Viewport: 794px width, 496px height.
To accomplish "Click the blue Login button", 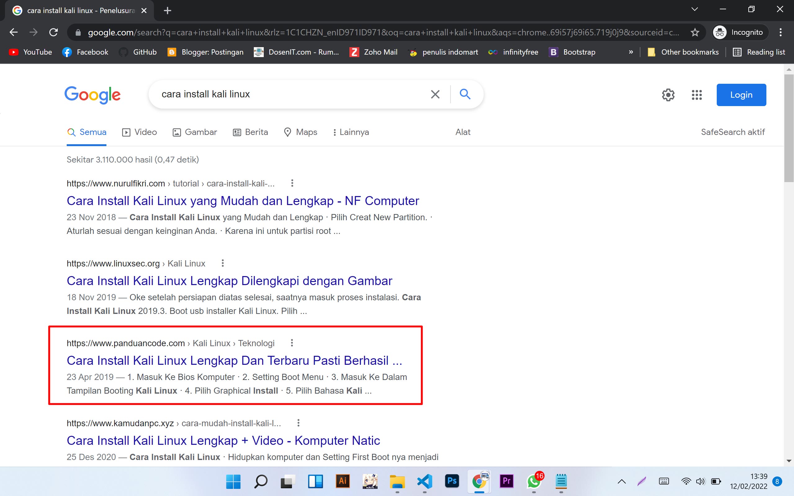I will [741, 95].
